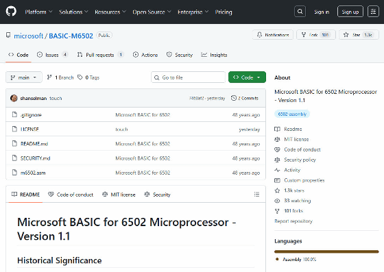
Task: Open the BASIC-M6502 repository link
Action: point(71,36)
